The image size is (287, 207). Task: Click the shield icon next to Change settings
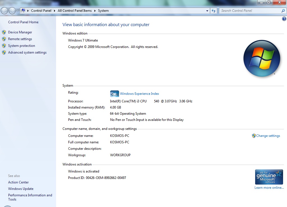pos(254,136)
